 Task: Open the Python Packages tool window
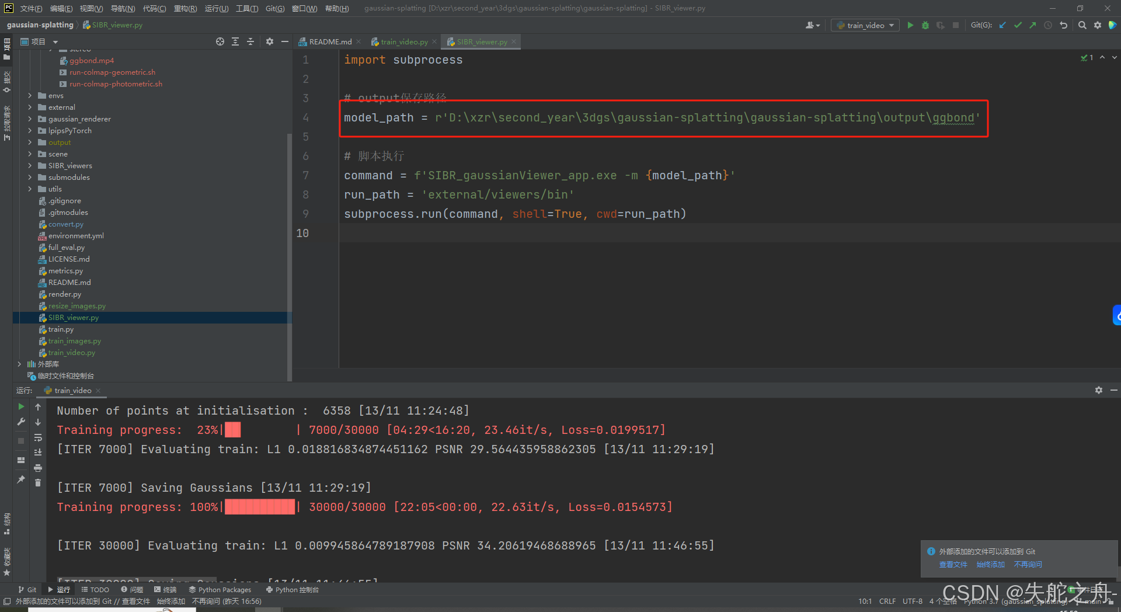coord(220,589)
